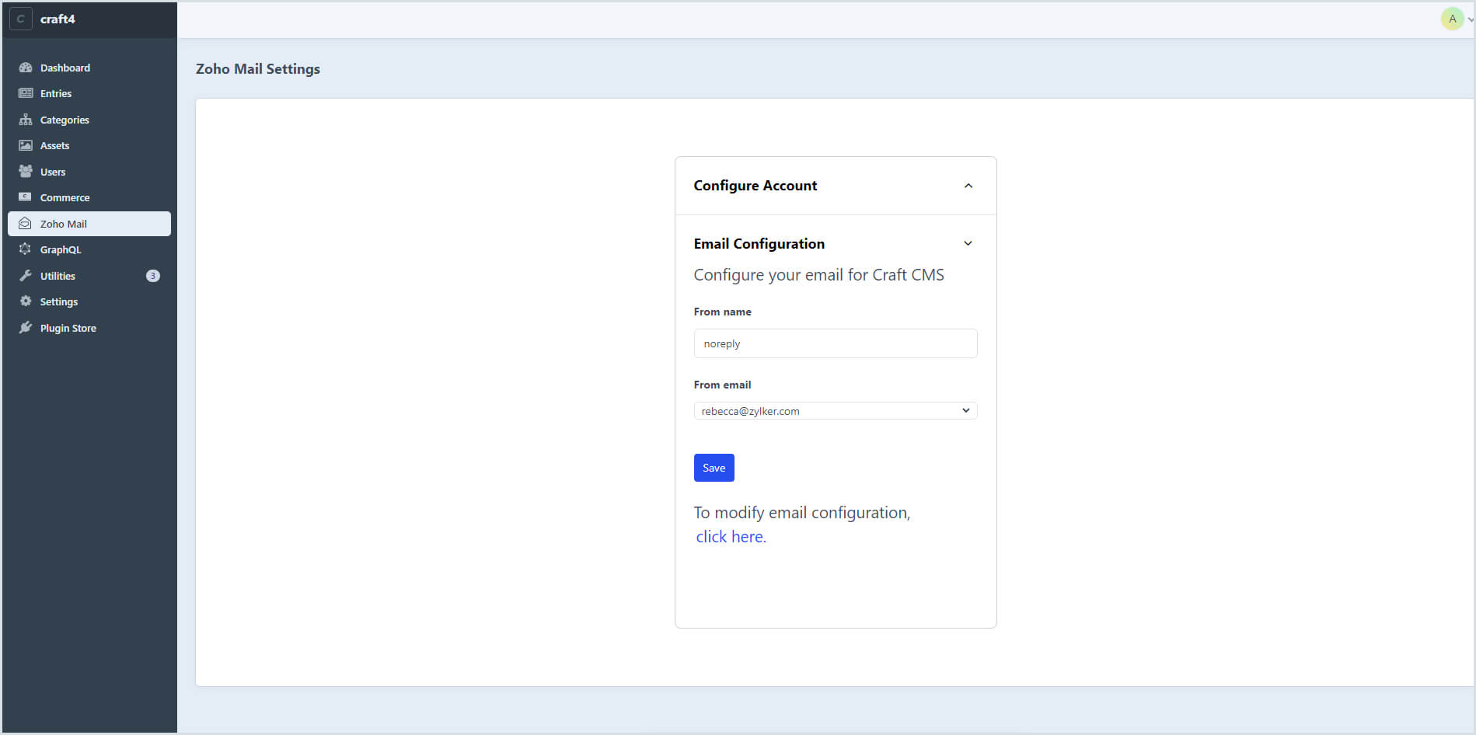The image size is (1476, 735).
Task: Click the Commerce sidebar icon
Action: pyautogui.click(x=26, y=197)
